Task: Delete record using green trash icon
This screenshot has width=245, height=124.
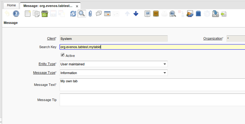Action: click(x=44, y=14)
